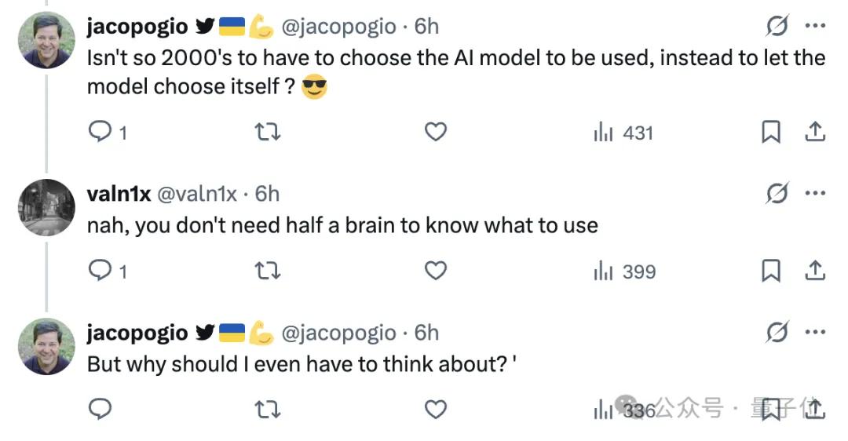Open more options on valn1x's tweet
Screen dimensions: 848x441
(x=815, y=193)
